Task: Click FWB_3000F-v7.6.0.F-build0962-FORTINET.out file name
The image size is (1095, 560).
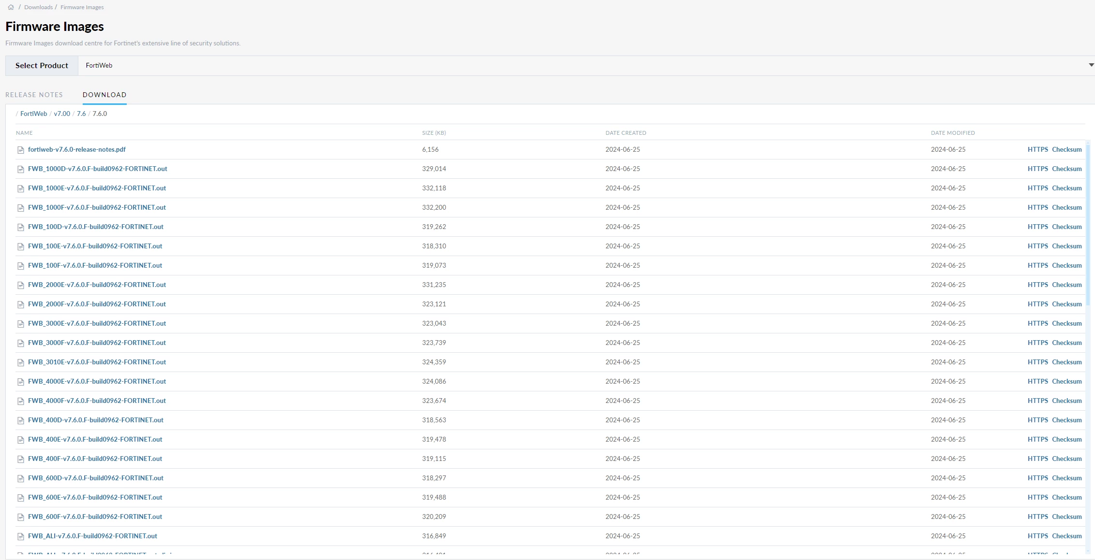Action: [97, 343]
